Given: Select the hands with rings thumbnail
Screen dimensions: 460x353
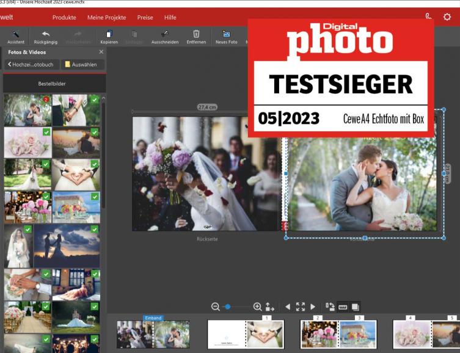Looking at the screenshot, I should click(x=28, y=285).
